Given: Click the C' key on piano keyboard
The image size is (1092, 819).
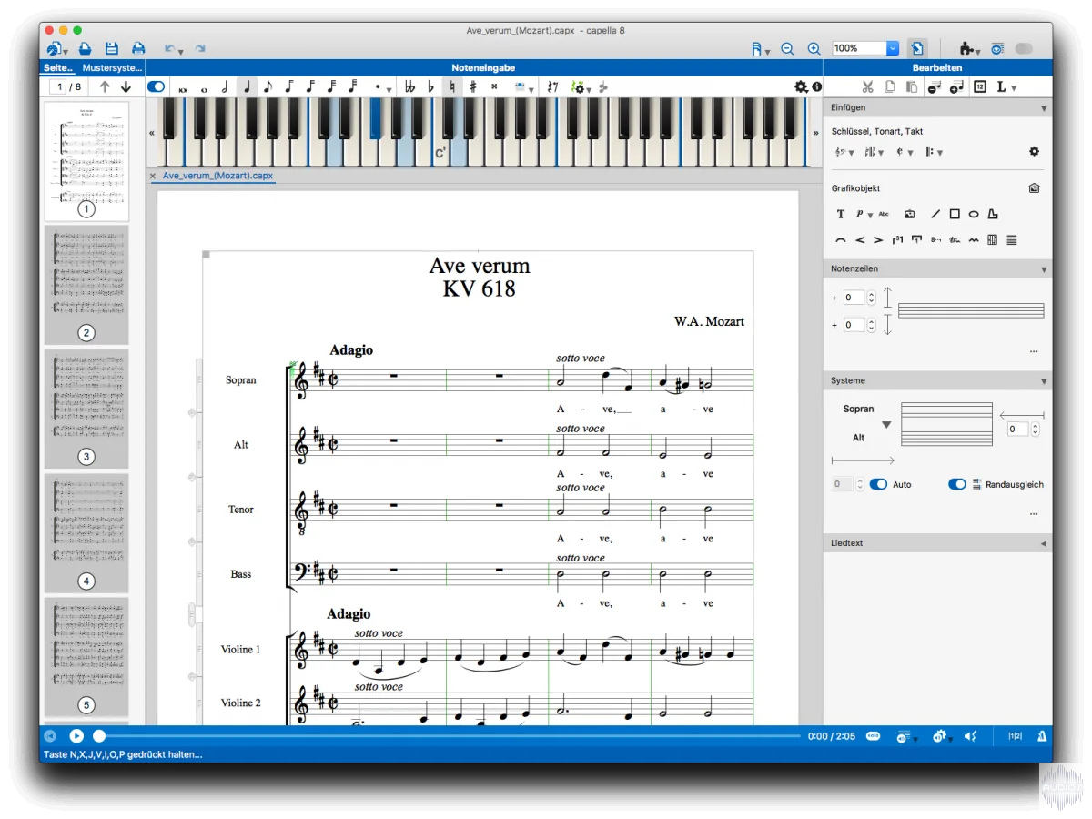Looking at the screenshot, I should pos(440,154).
